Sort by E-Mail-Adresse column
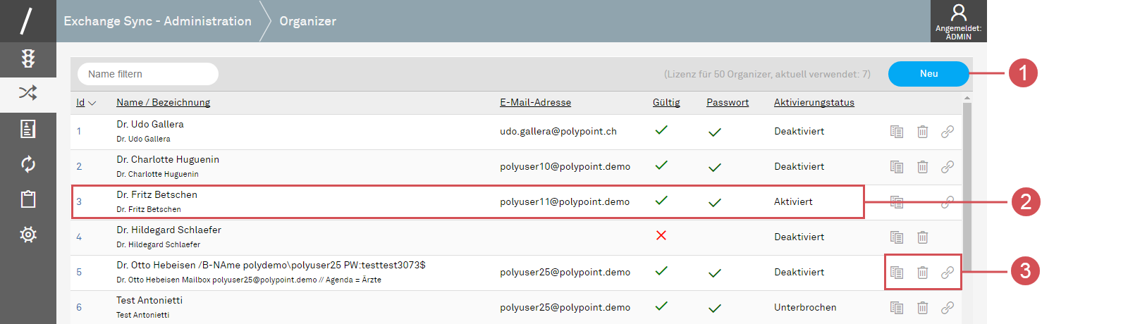The width and height of the screenshot is (1128, 324). pyautogui.click(x=535, y=102)
